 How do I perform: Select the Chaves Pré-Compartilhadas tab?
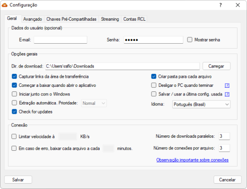71,19
